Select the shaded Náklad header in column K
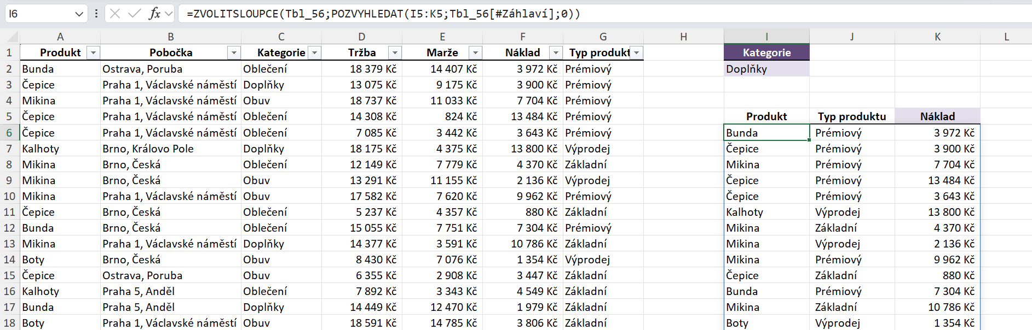 [x=937, y=116]
